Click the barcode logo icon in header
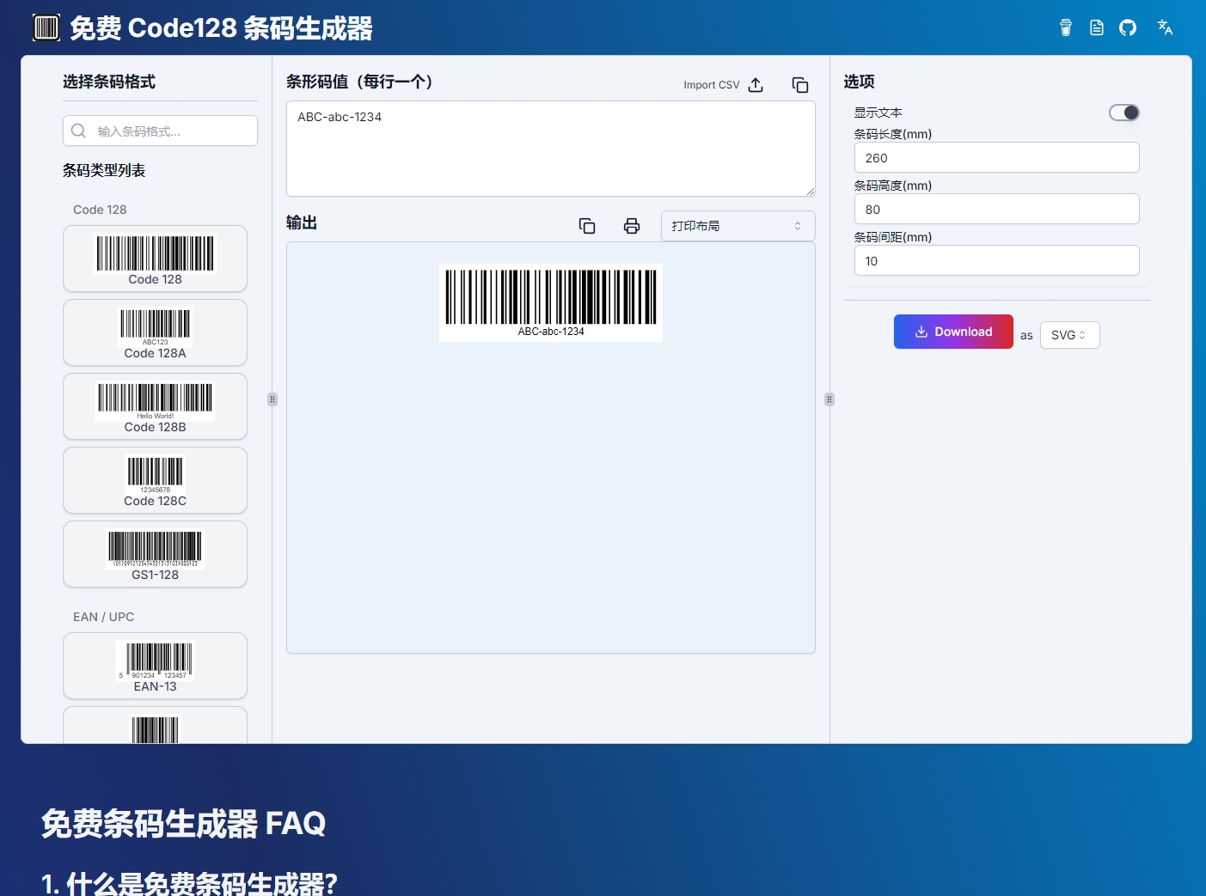 pos(46,27)
